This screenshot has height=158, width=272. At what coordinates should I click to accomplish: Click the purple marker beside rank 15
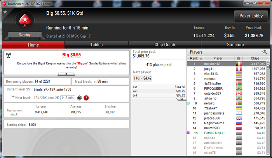188,133
